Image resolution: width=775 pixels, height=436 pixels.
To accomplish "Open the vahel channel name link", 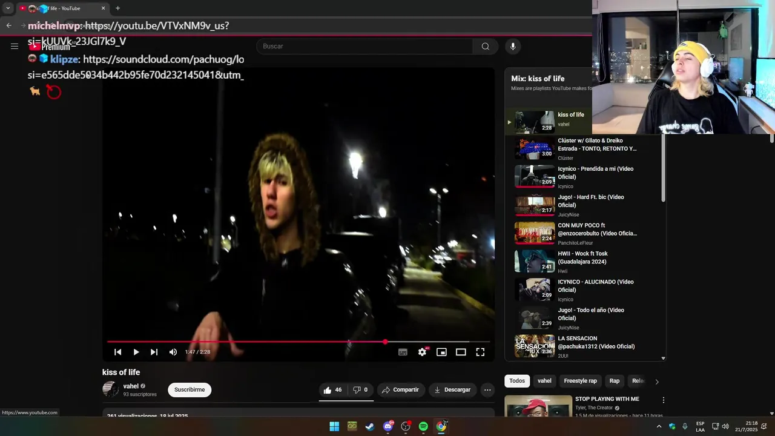I will click(131, 386).
